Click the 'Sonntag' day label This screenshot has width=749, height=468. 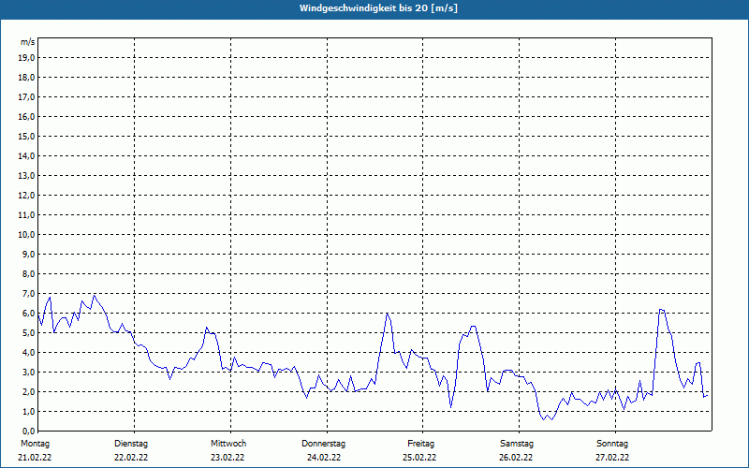(x=612, y=444)
